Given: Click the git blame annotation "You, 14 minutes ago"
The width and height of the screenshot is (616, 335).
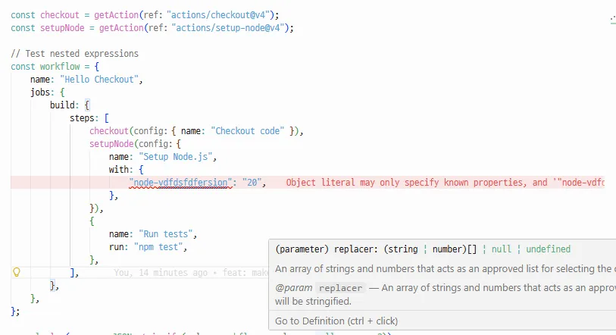Looking at the screenshot, I should tap(162, 272).
